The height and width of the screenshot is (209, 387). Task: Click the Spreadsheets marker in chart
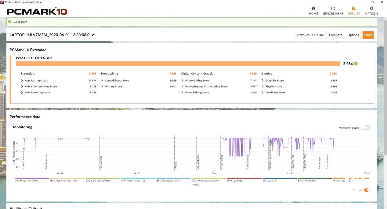(x=198, y=162)
